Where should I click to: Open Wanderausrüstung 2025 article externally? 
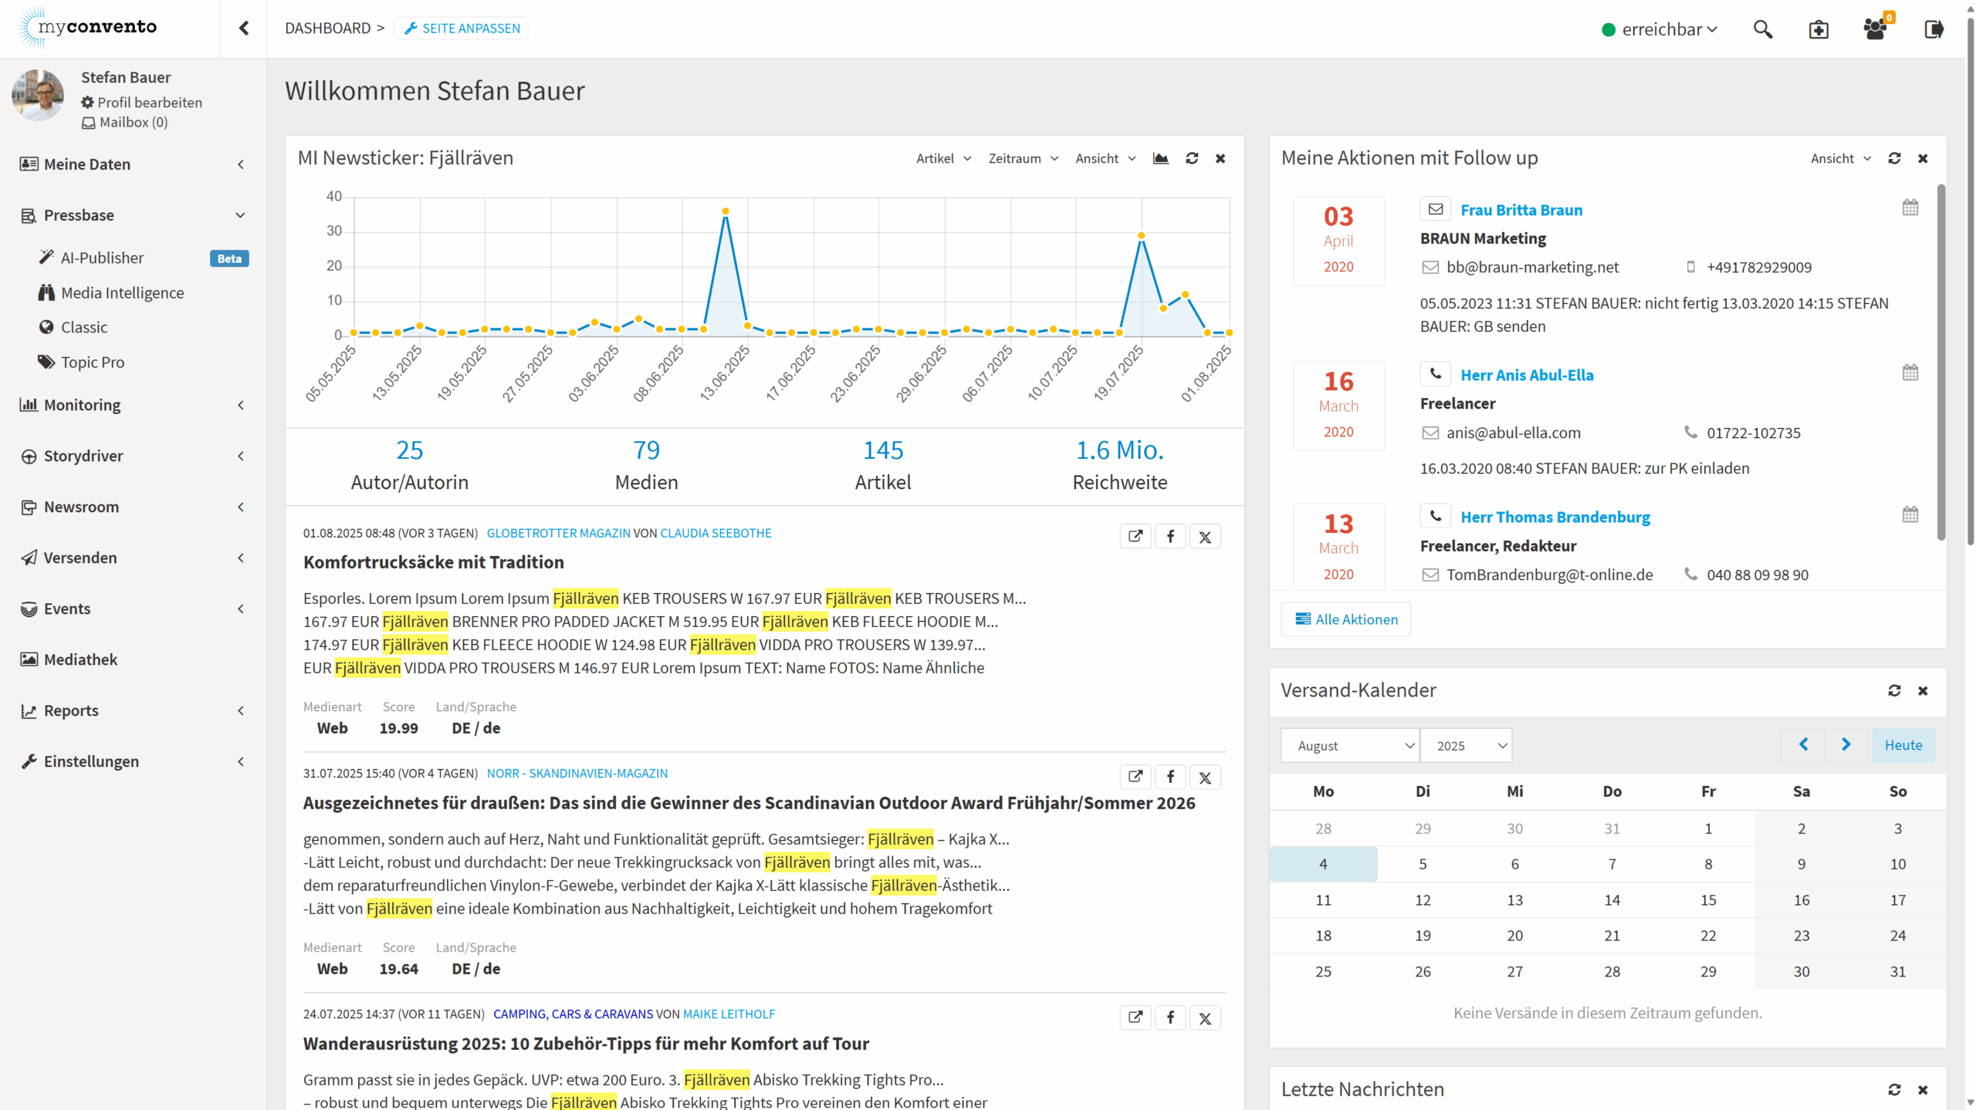click(x=1135, y=1017)
